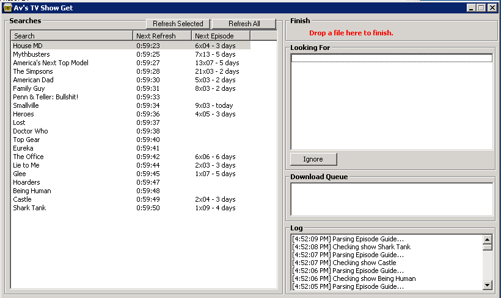Click the 0:59:50 refresh time cell
The width and height of the screenshot is (501, 298).
pos(148,208)
